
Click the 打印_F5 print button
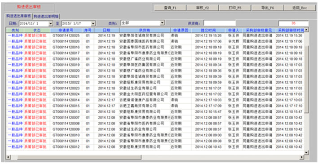[235, 8]
